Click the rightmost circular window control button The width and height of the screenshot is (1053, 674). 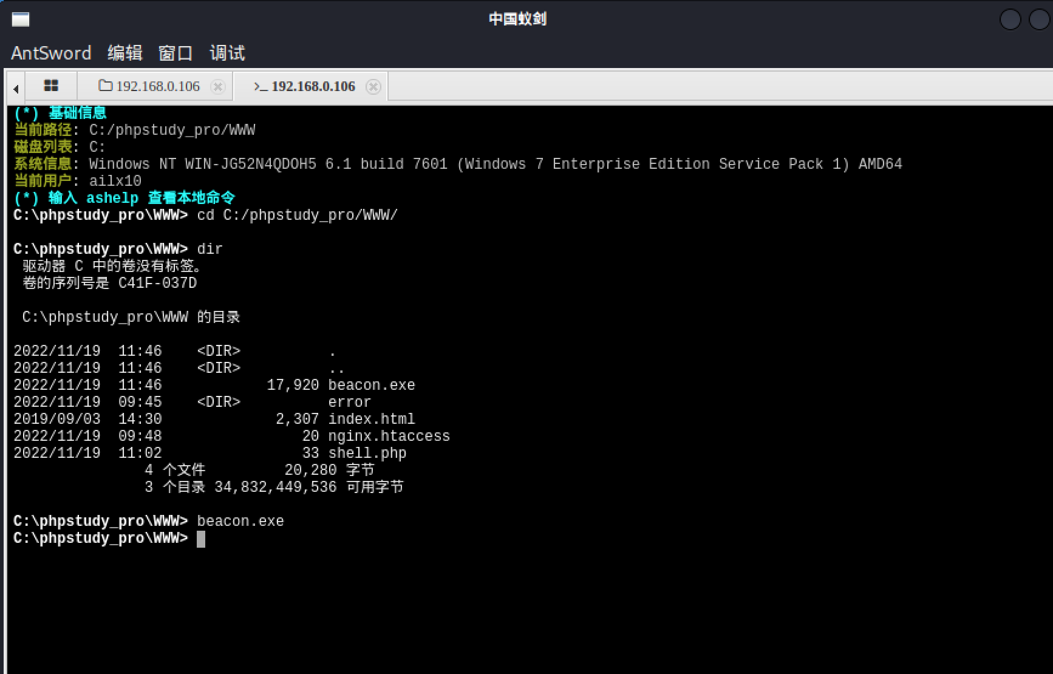1040,19
